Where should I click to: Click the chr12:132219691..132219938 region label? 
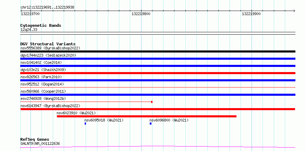click(47, 7)
